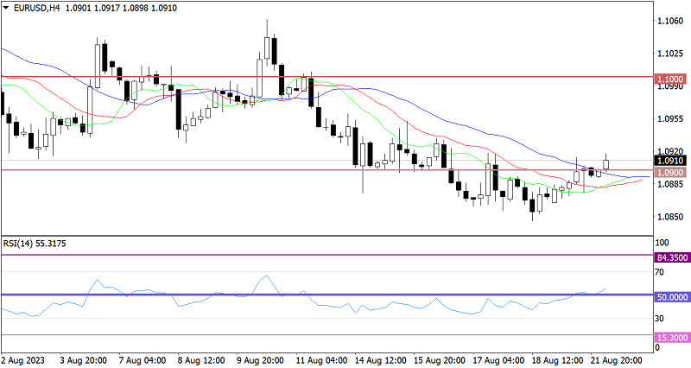The height and width of the screenshot is (368, 691).
Task: Click the pink 15.3000 RSI level tag
Action: click(x=671, y=335)
